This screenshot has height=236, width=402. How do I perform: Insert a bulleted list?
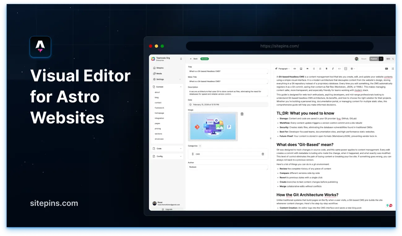314,68
